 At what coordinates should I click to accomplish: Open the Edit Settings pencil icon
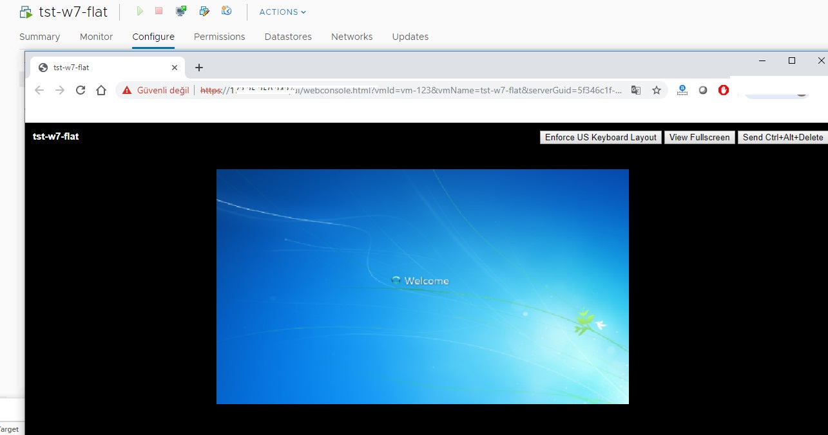[204, 11]
